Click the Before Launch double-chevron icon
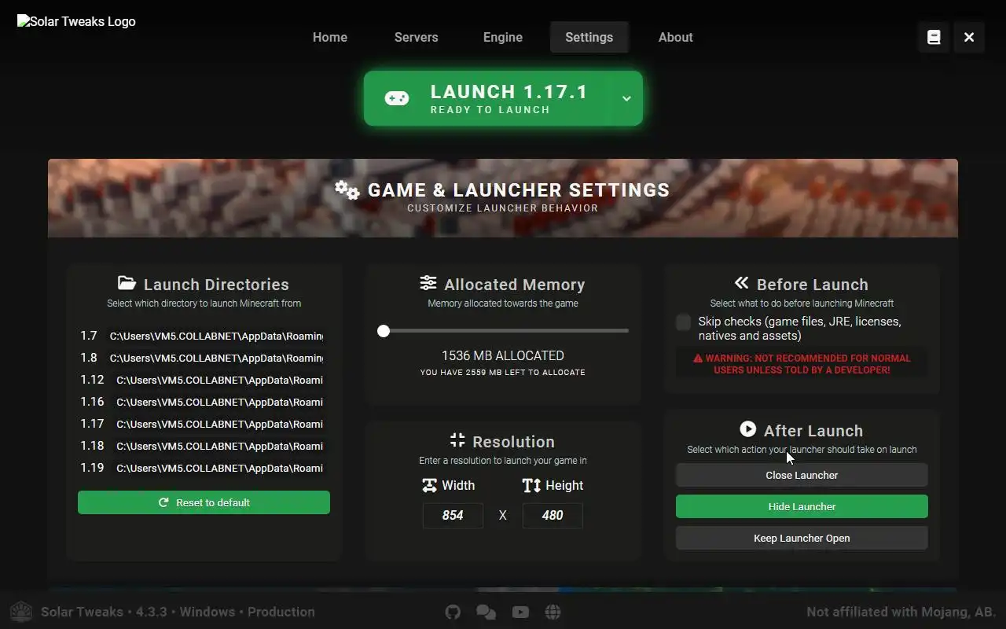This screenshot has height=629, width=1006. coord(741,283)
